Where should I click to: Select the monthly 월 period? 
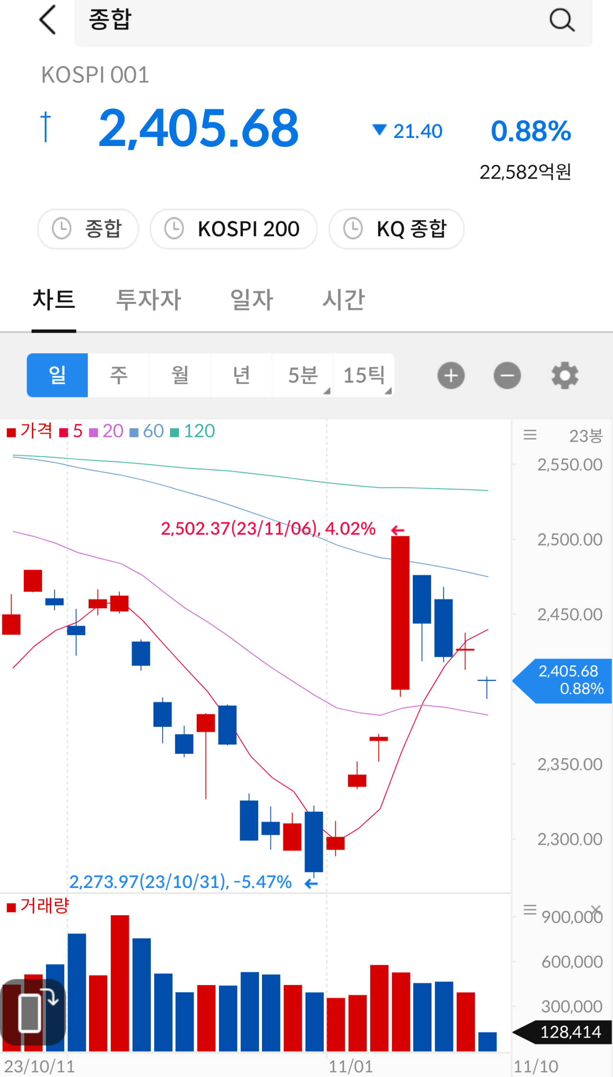[180, 375]
